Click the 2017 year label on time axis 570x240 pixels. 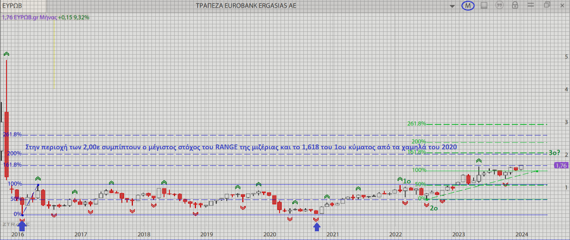coord(81,234)
